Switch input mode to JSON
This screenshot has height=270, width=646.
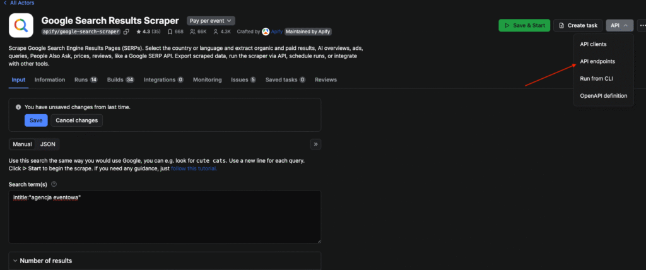point(48,144)
